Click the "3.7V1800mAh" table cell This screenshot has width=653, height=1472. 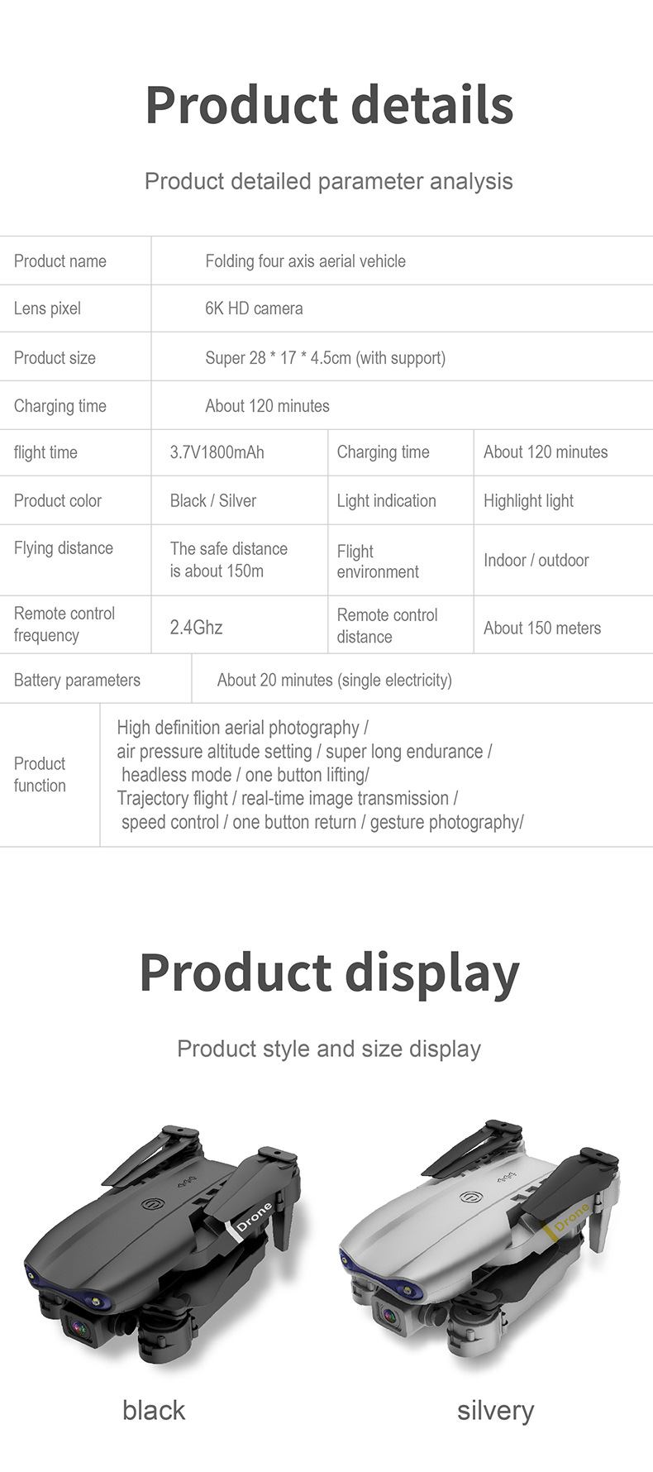[217, 452]
